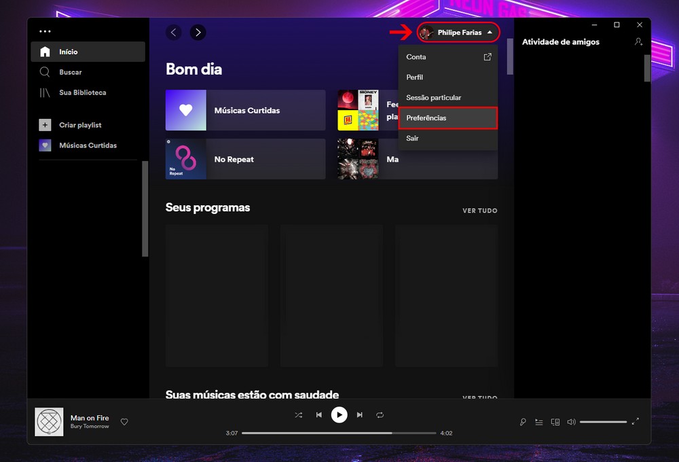The width and height of the screenshot is (679, 462).
Task: Click Criar playlist in the sidebar
Action: point(79,125)
